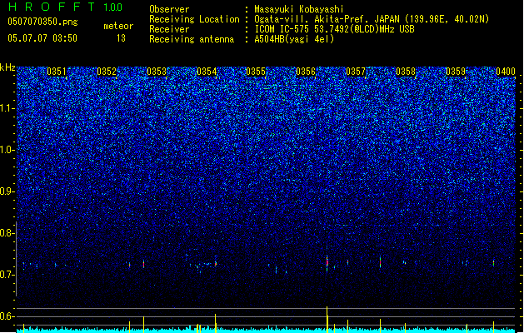This screenshot has height=333, width=524.
Task: Click the Ogata-vill. Akita-Pref. JAPAN location text
Action: [x=372, y=19]
